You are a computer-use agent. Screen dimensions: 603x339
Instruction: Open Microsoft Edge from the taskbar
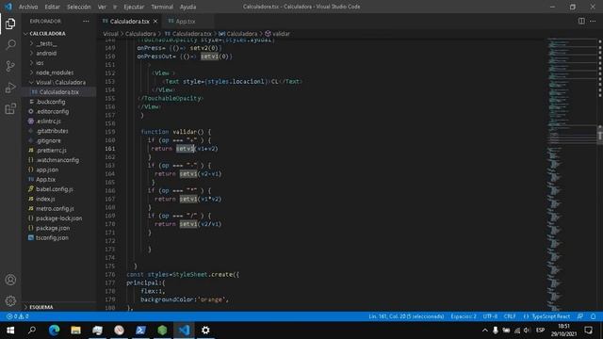tap(54, 331)
